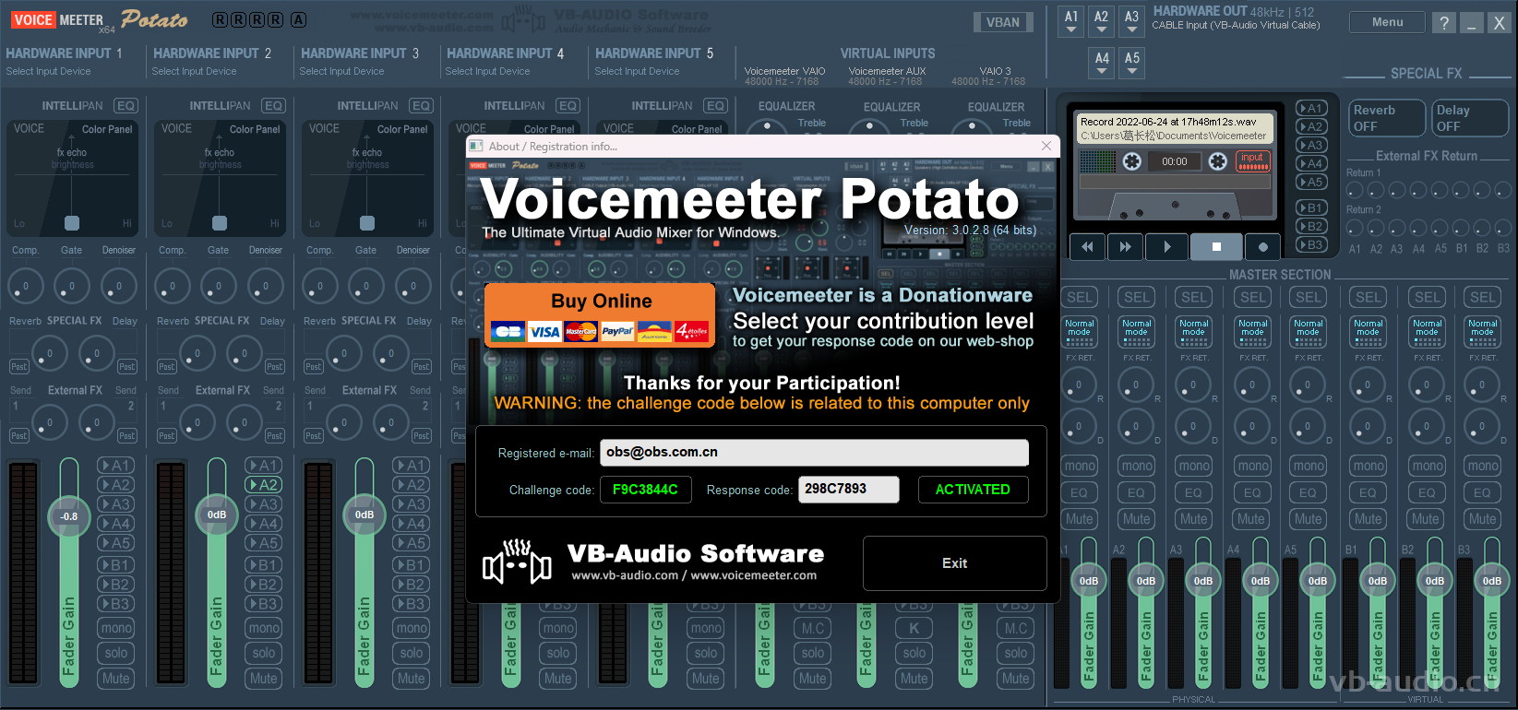This screenshot has height=710, width=1518.
Task: Toggle Delay OFF in Special FX
Action: 1469,118
